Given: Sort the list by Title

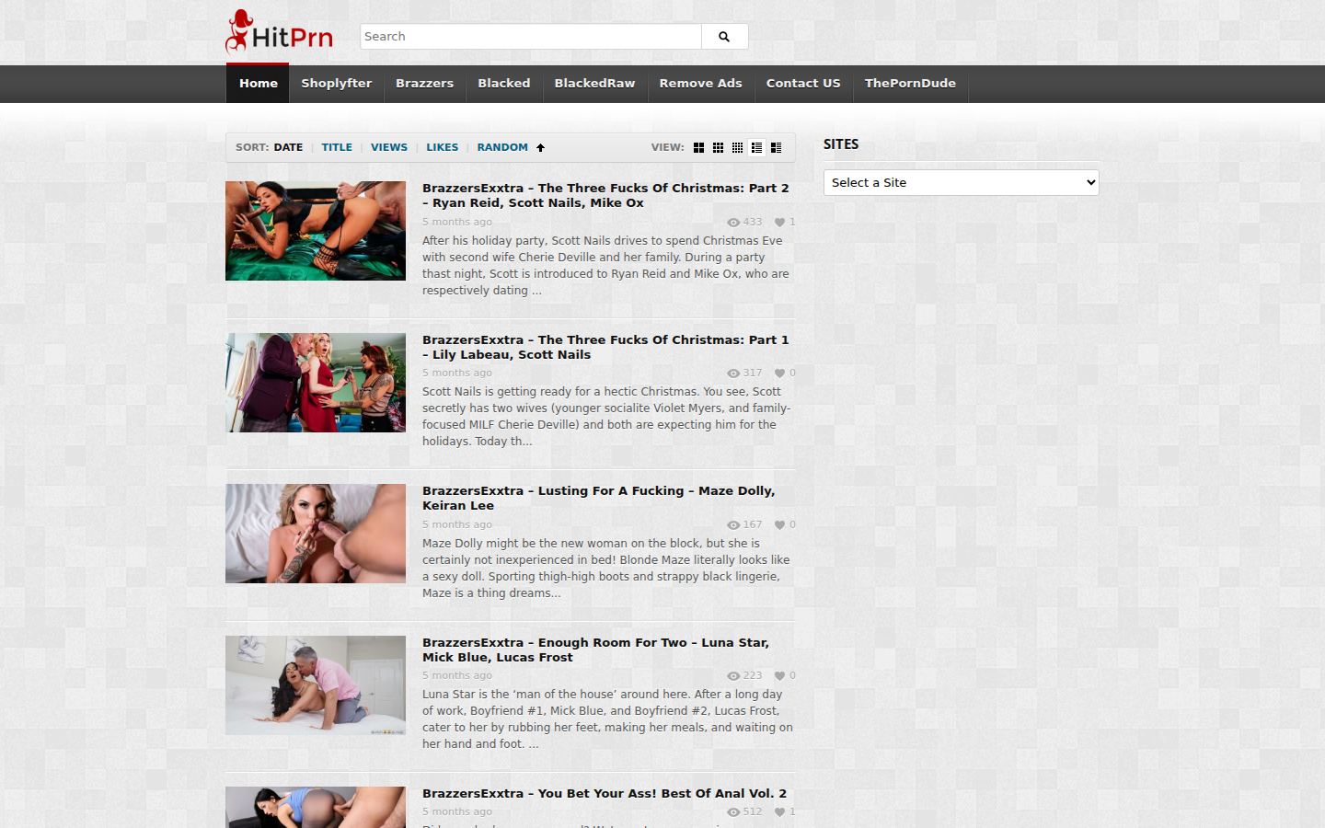Looking at the screenshot, I should tap(337, 147).
